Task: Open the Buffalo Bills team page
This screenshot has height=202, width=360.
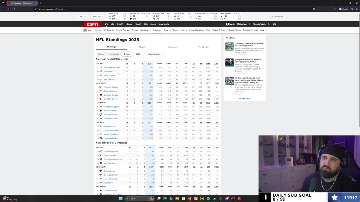Action: (x=108, y=71)
